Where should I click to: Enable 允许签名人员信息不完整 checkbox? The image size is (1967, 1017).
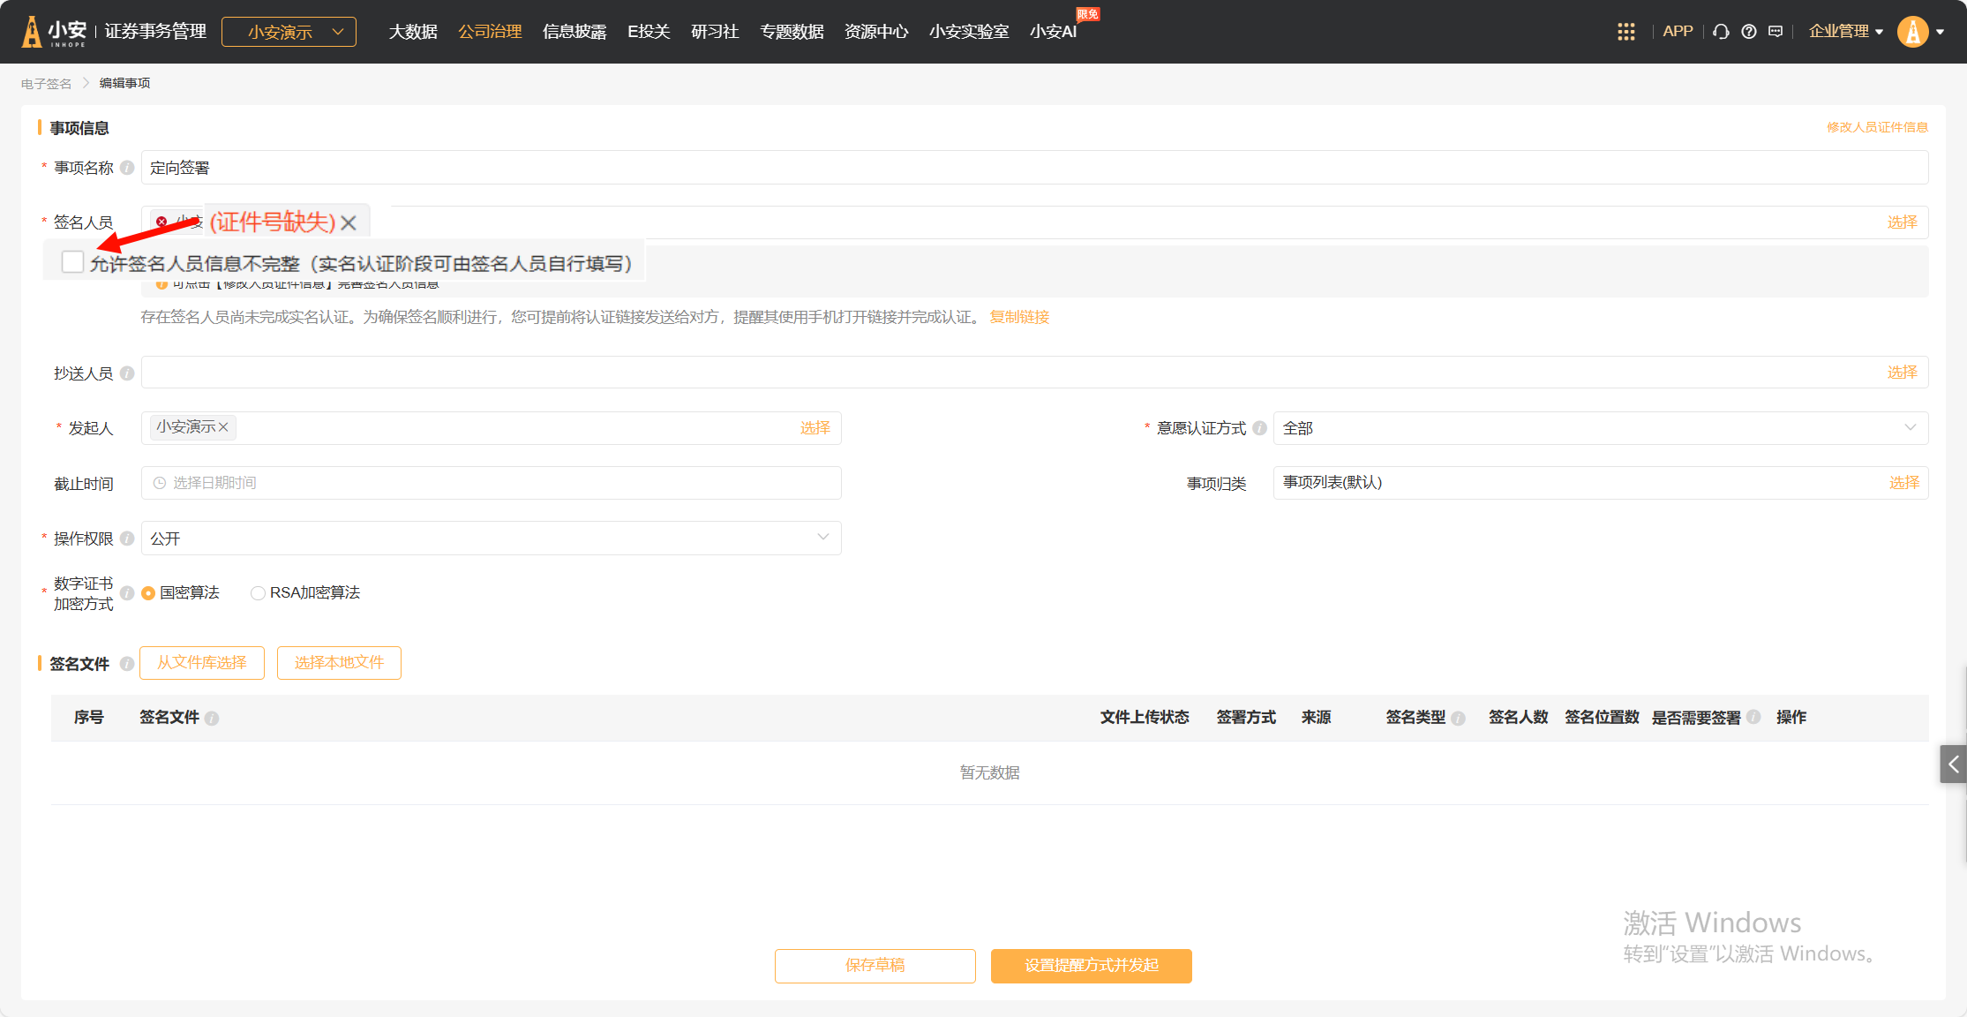click(72, 262)
